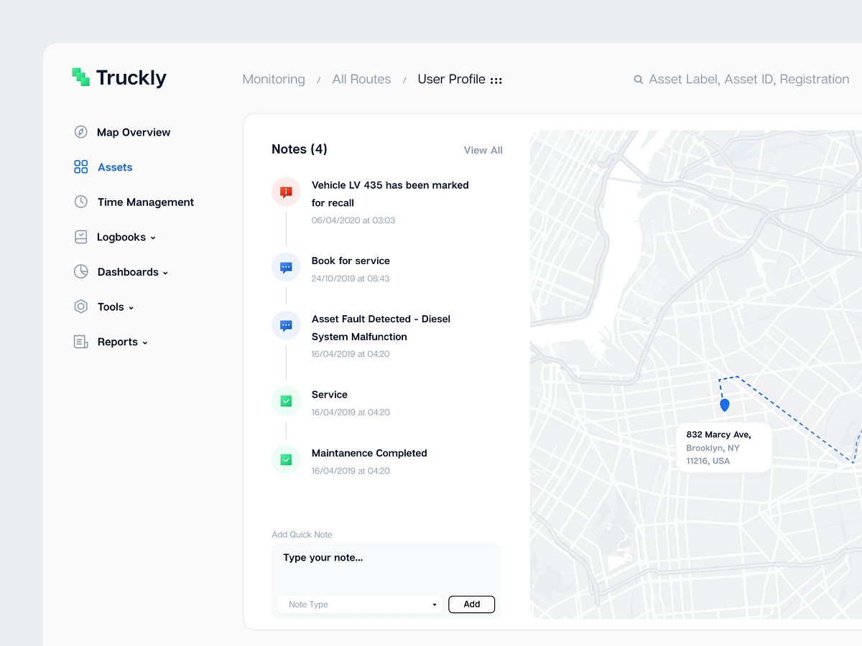Click the red recall alert icon
862x646 pixels.
click(286, 192)
